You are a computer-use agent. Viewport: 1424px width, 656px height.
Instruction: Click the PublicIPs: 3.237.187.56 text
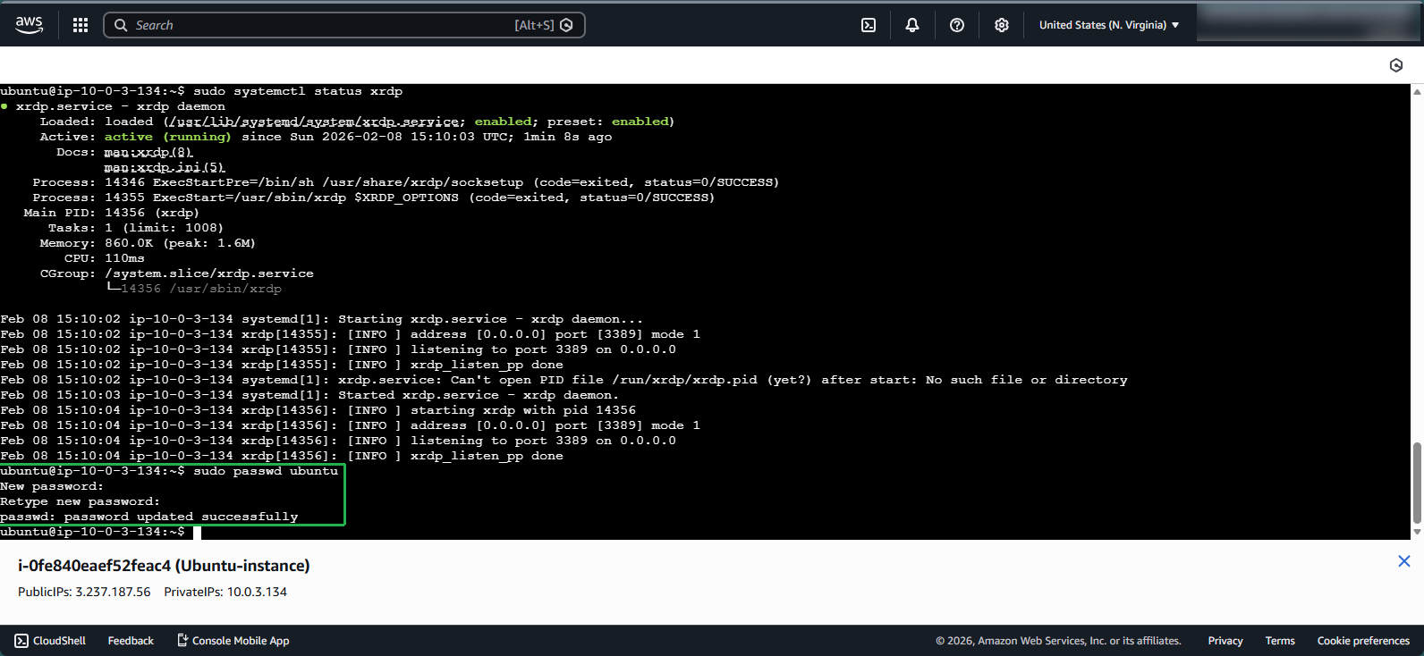coord(84,592)
